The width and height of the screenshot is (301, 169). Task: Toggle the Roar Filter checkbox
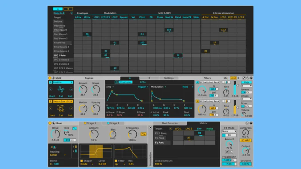116,161
